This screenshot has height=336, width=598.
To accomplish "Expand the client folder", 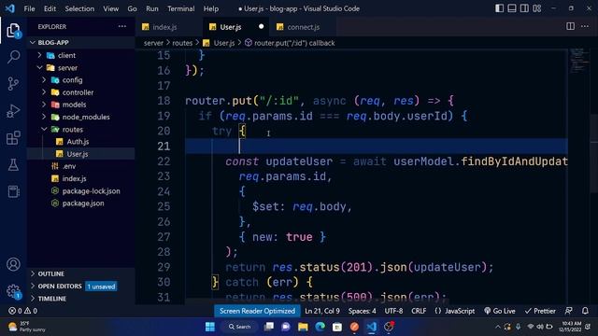I will pyautogui.click(x=66, y=55).
